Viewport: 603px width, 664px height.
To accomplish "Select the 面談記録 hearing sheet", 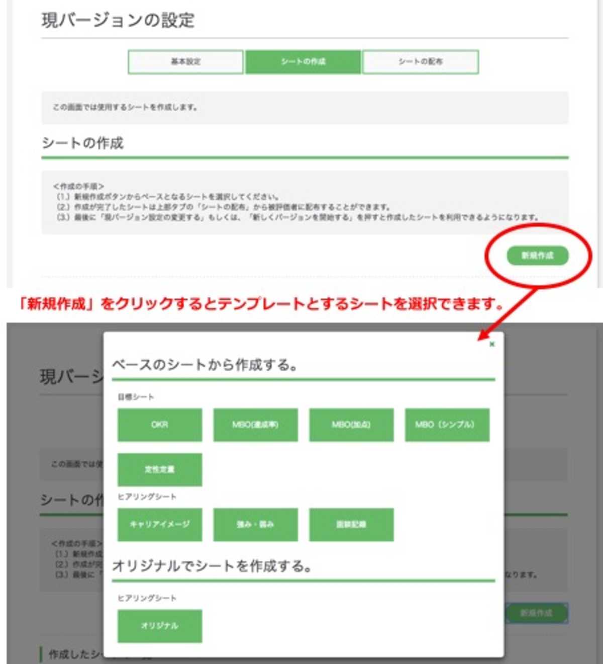I will coord(351,525).
